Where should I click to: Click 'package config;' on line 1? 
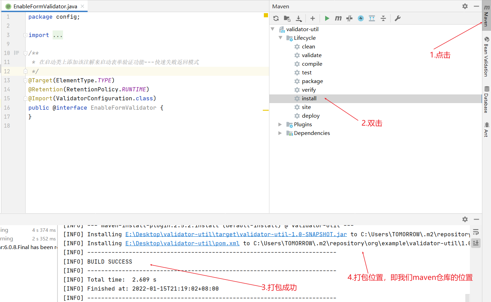(54, 17)
